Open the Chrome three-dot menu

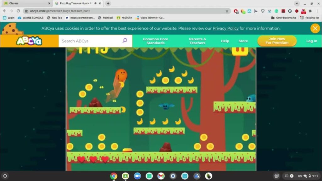[x=317, y=11]
